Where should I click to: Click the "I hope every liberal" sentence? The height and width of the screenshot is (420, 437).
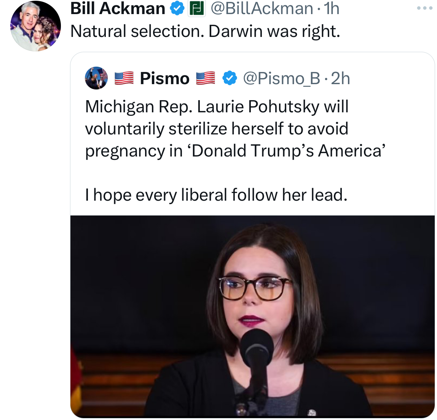[216, 195]
